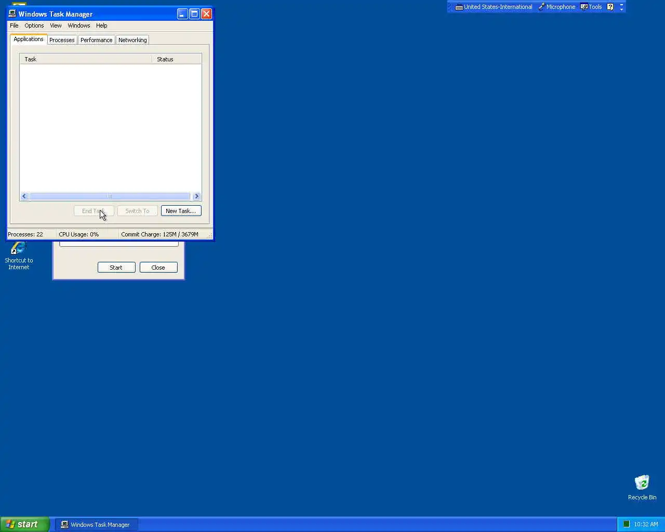Select the Applications tab

click(x=29, y=39)
